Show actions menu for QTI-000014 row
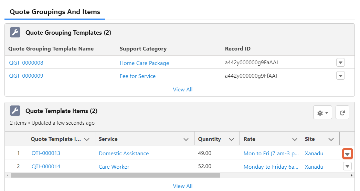The image size is (360, 191). pyautogui.click(x=348, y=167)
